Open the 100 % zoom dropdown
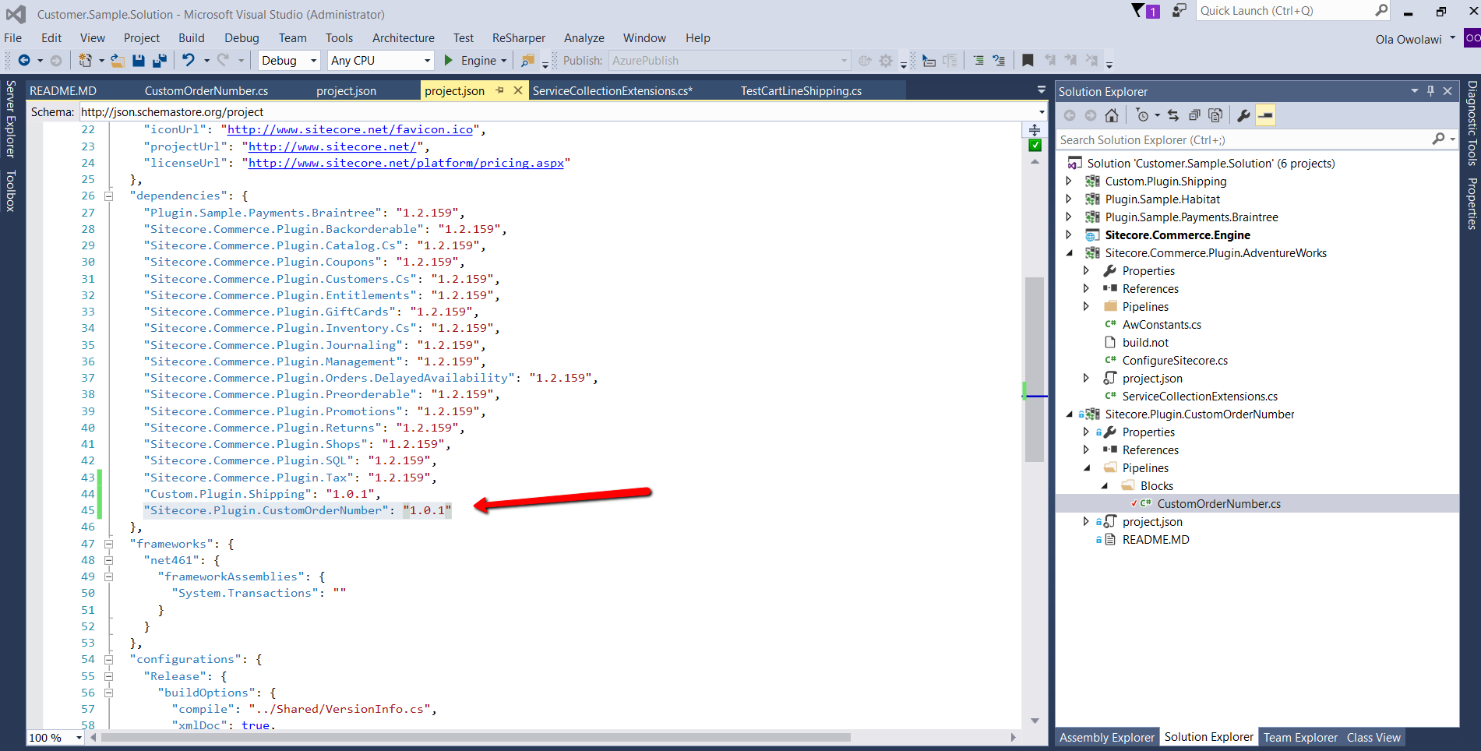Screen dimensions: 1481x751 coord(79,738)
